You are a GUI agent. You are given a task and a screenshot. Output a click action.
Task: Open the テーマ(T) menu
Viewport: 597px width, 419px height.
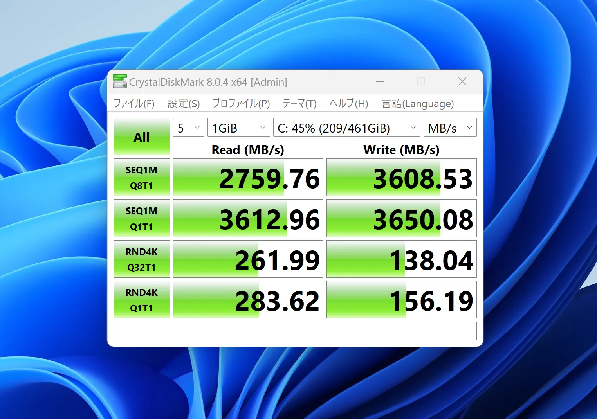(x=299, y=104)
